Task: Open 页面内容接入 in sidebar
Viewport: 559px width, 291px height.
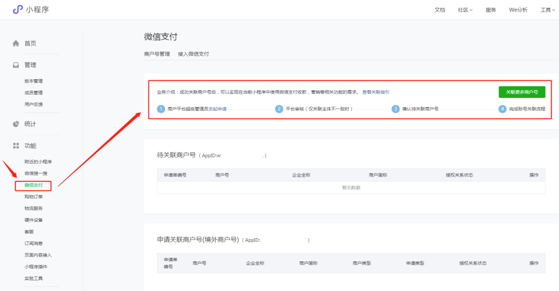Action: 38,255
